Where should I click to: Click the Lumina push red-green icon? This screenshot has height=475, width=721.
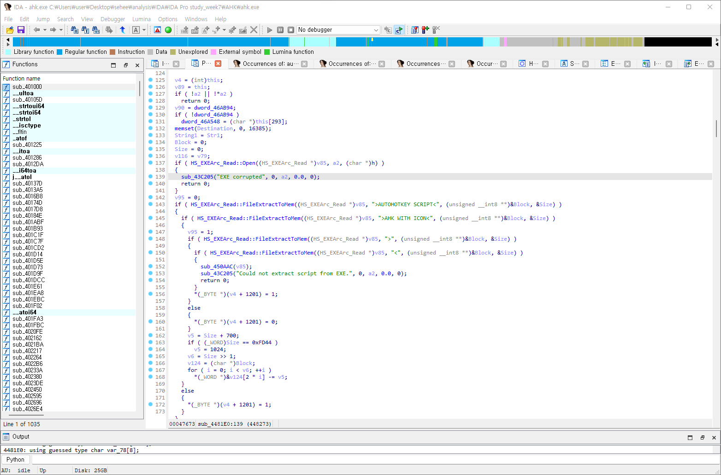[426, 30]
